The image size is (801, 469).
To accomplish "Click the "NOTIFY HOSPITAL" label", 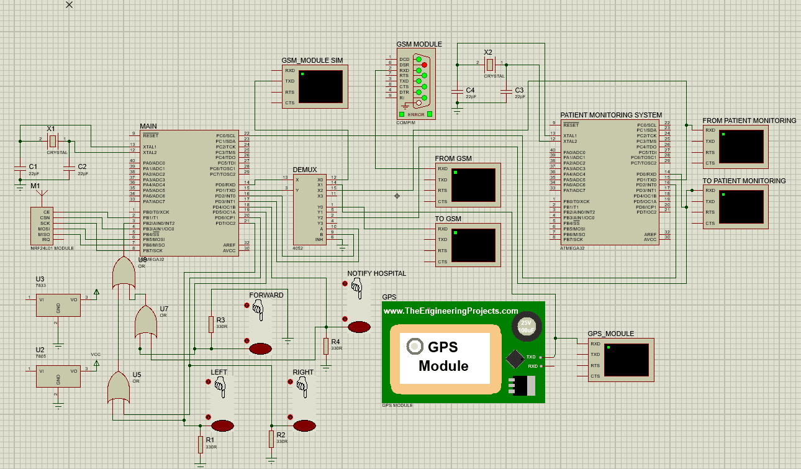I will pos(376,273).
